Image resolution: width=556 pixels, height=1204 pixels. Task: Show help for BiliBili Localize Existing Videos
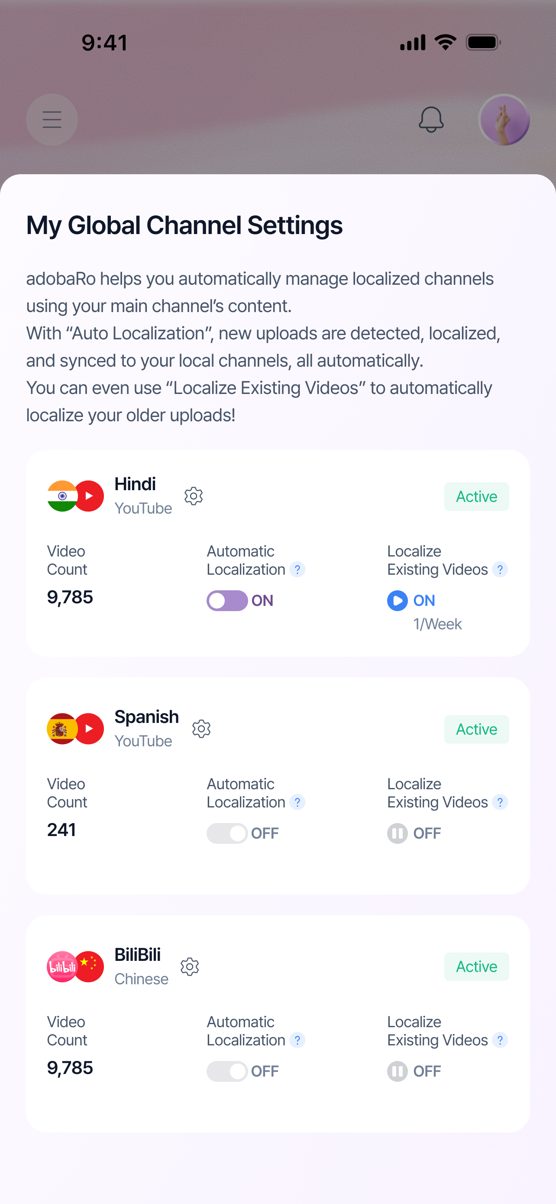[500, 1040]
